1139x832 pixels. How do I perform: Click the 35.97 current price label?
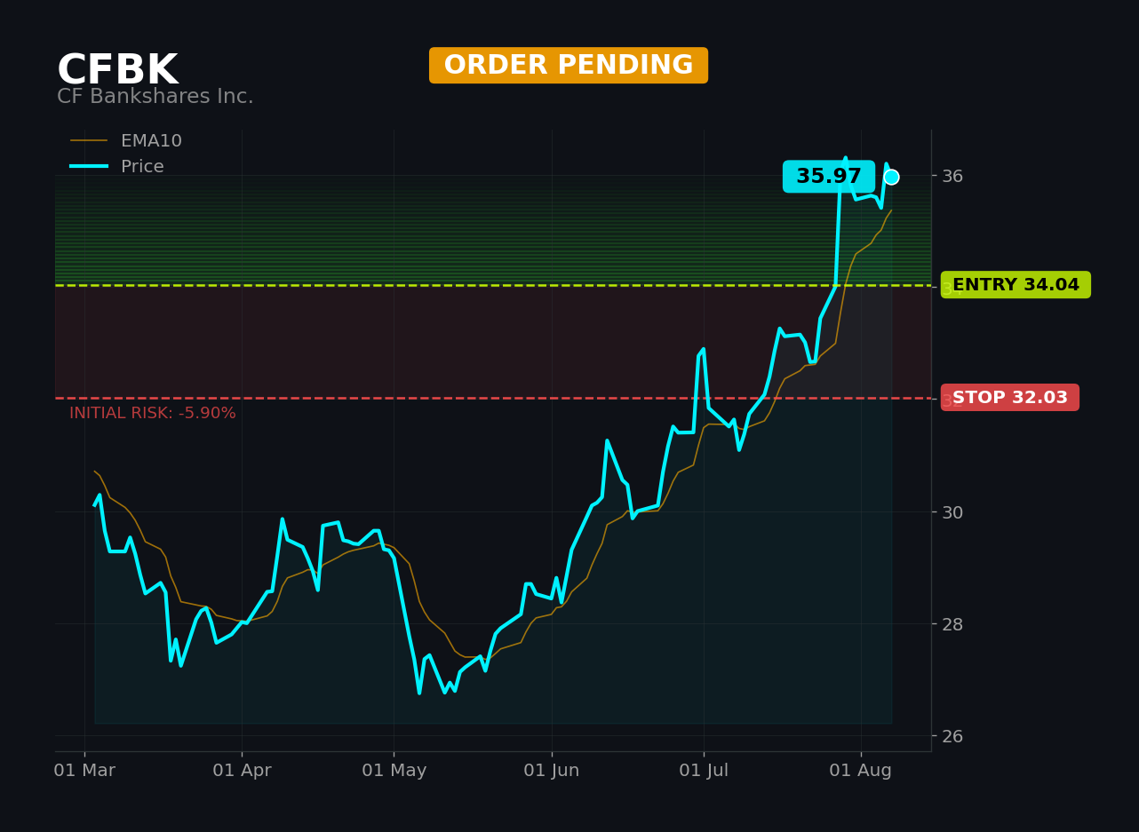tap(828, 177)
